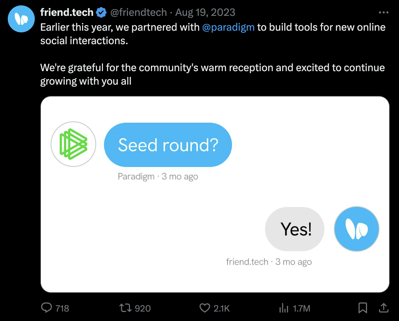Click the reply comment icon
399x321 pixels.
click(46, 308)
